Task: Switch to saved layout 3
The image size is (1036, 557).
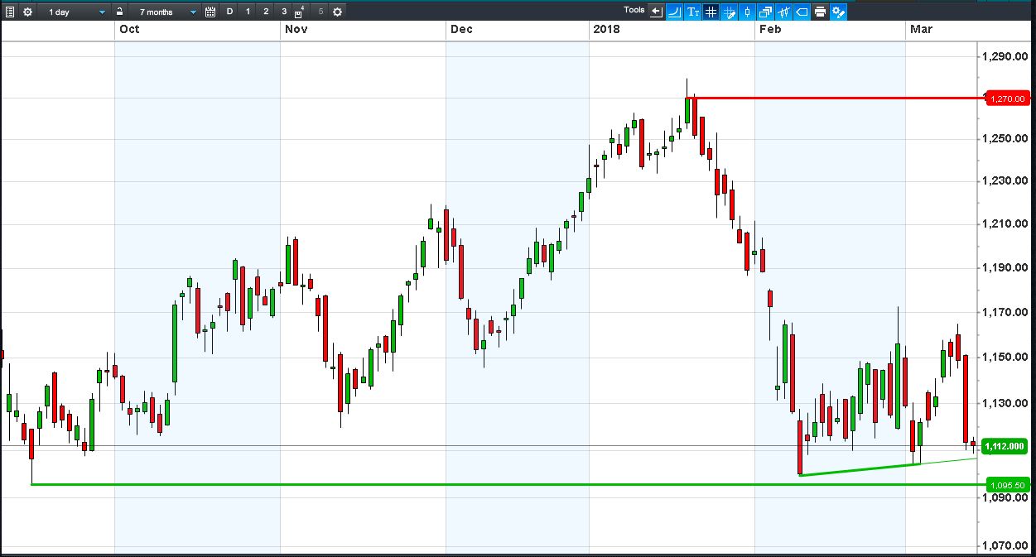Action: 284,12
